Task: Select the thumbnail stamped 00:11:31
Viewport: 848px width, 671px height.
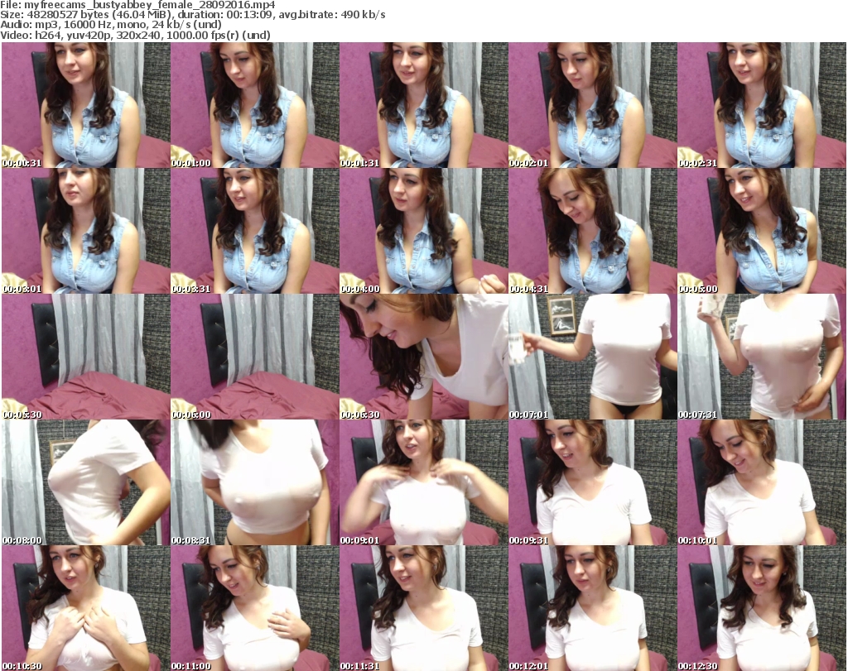Action: 423,608
